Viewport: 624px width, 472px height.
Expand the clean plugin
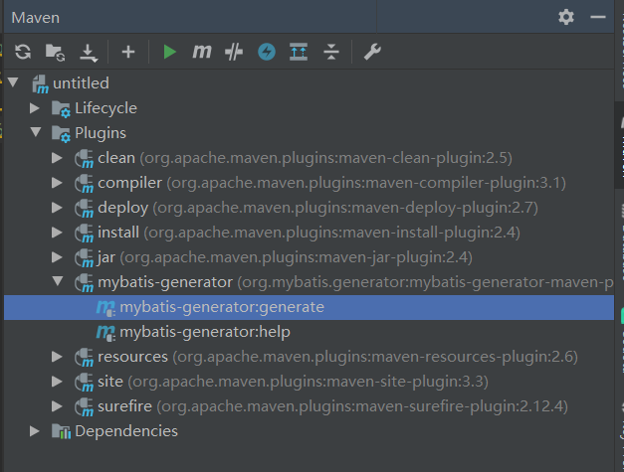[57, 158]
